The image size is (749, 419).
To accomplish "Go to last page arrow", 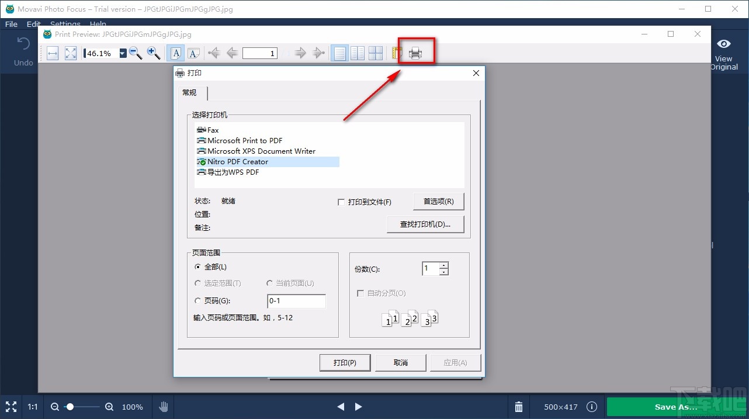I will pyautogui.click(x=318, y=53).
